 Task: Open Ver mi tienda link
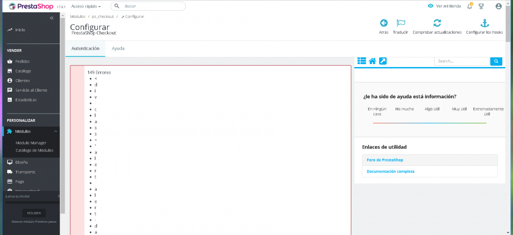click(448, 6)
